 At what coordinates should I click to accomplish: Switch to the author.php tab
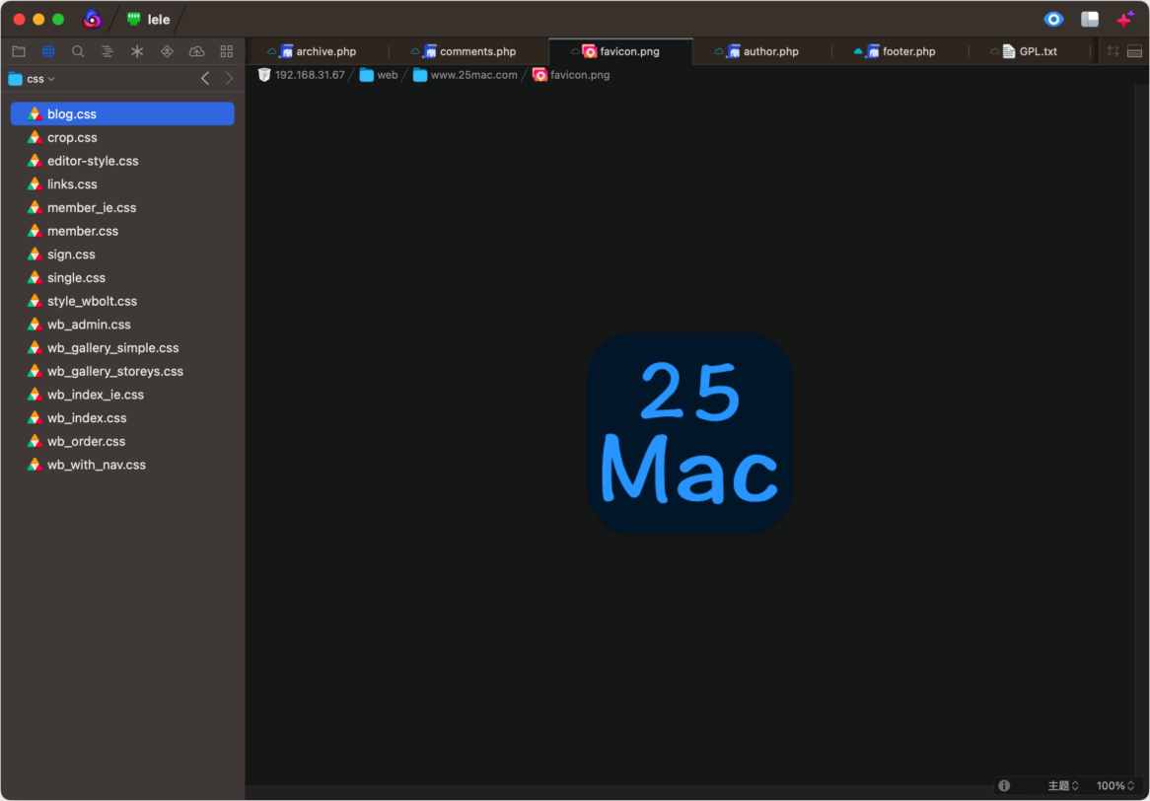pos(762,51)
